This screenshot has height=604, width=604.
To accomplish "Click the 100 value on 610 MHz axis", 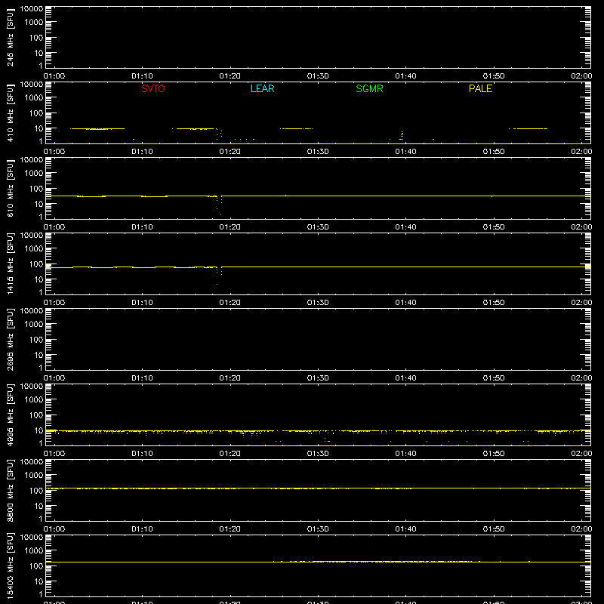I will tap(36, 189).
